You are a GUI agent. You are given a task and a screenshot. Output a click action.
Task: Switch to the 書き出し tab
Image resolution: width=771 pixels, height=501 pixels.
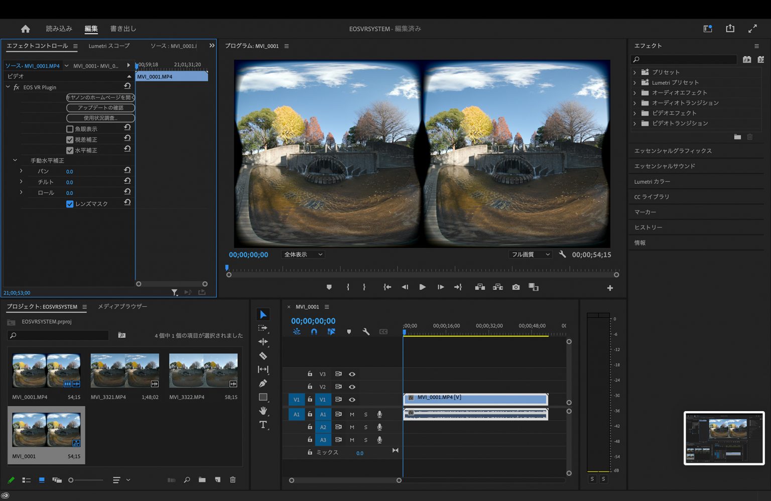point(123,29)
